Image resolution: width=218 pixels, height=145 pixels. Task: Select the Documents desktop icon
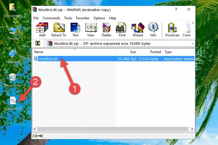(x=13, y=10)
